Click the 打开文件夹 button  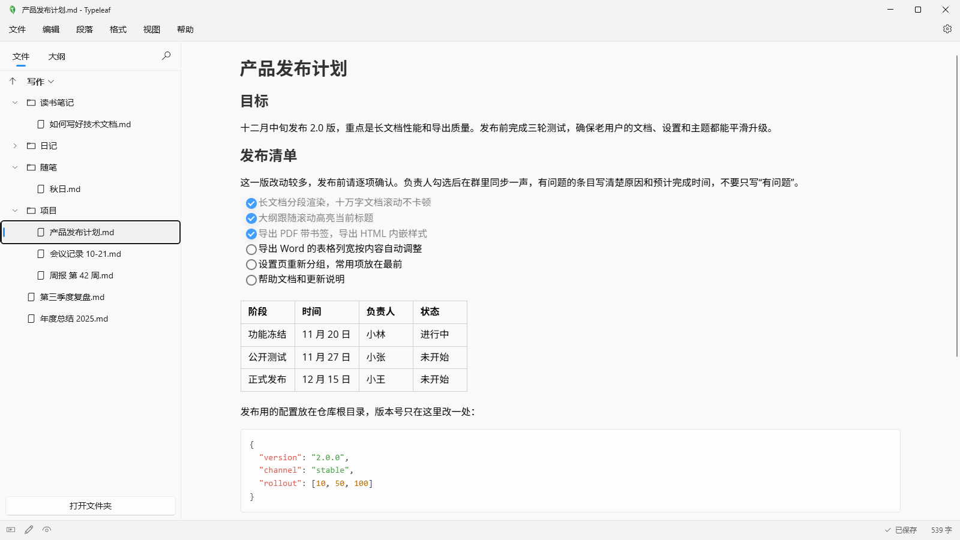click(91, 506)
